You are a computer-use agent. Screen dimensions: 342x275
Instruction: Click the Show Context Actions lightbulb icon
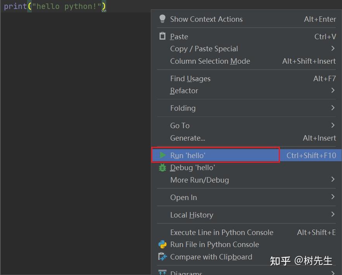tap(162, 19)
